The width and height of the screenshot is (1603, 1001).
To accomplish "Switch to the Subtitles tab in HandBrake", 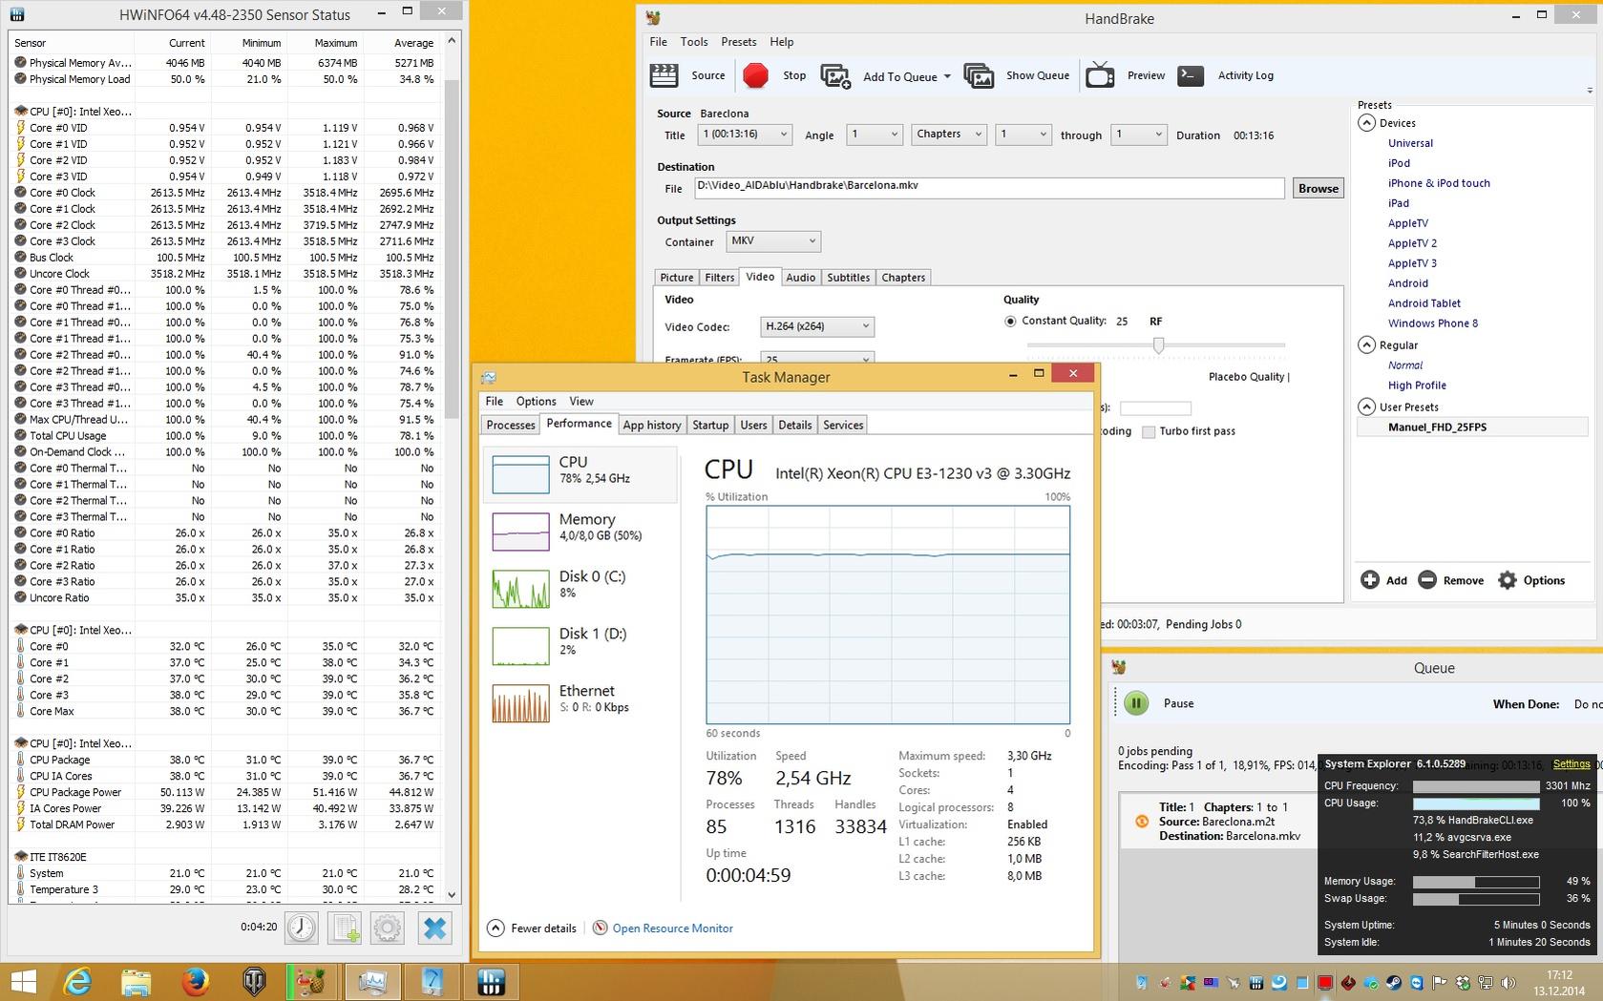I will tap(849, 278).
